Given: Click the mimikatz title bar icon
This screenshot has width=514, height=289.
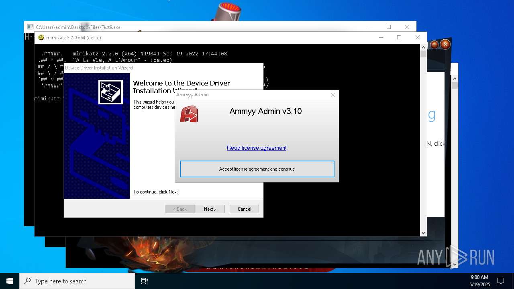Looking at the screenshot, I should coord(41,38).
